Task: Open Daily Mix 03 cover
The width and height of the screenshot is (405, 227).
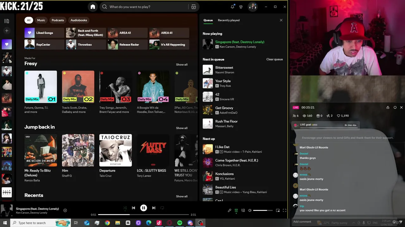Action: tap(115, 87)
